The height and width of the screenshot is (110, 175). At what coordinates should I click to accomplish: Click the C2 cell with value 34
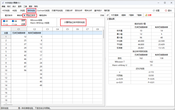35,74
